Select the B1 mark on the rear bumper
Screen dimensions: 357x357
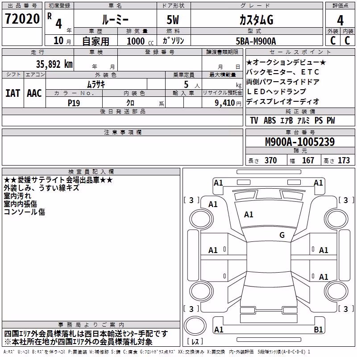[x=318, y=329]
